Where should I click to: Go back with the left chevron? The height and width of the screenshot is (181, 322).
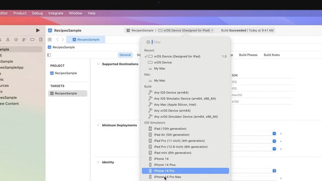(58, 39)
